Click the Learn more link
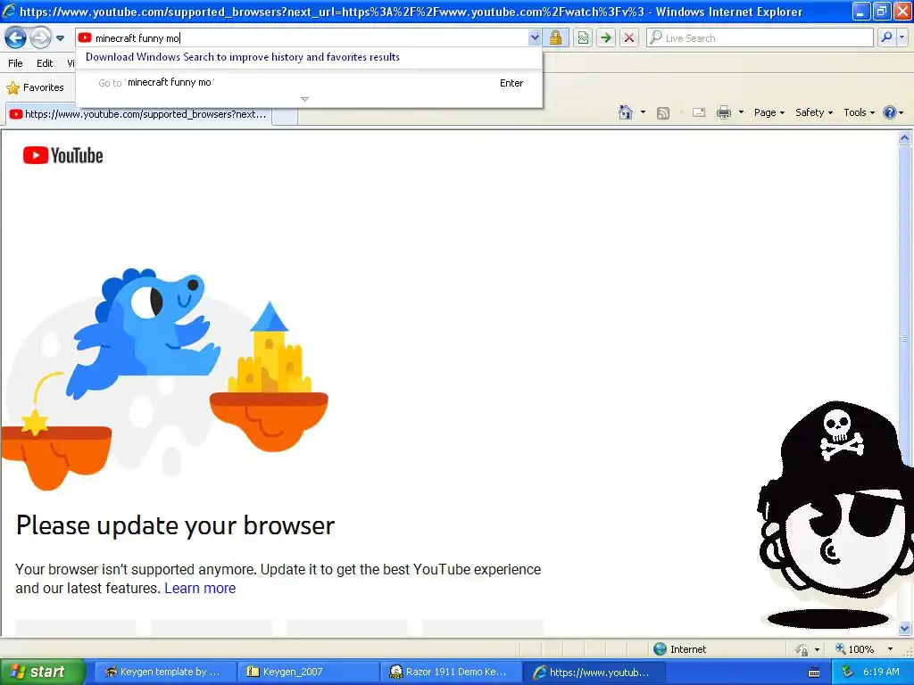The width and height of the screenshot is (914, 685). pyautogui.click(x=200, y=589)
